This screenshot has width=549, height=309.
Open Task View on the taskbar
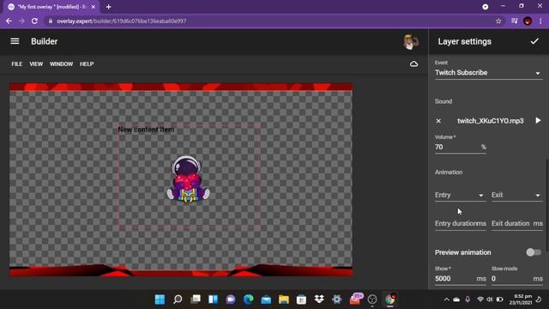point(196,300)
